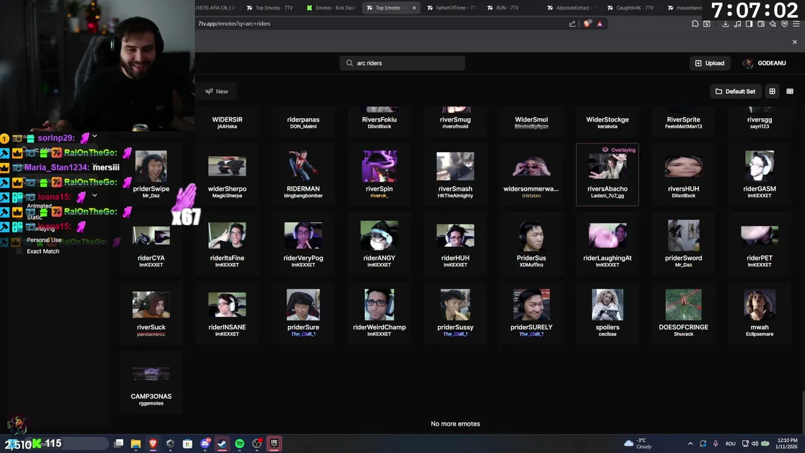Open File Explorer from the taskbar
The image size is (805, 453).
pyautogui.click(x=135, y=444)
